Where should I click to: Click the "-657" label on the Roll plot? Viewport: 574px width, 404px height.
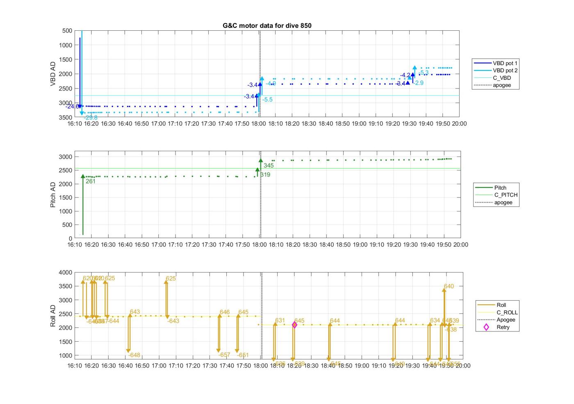point(224,355)
